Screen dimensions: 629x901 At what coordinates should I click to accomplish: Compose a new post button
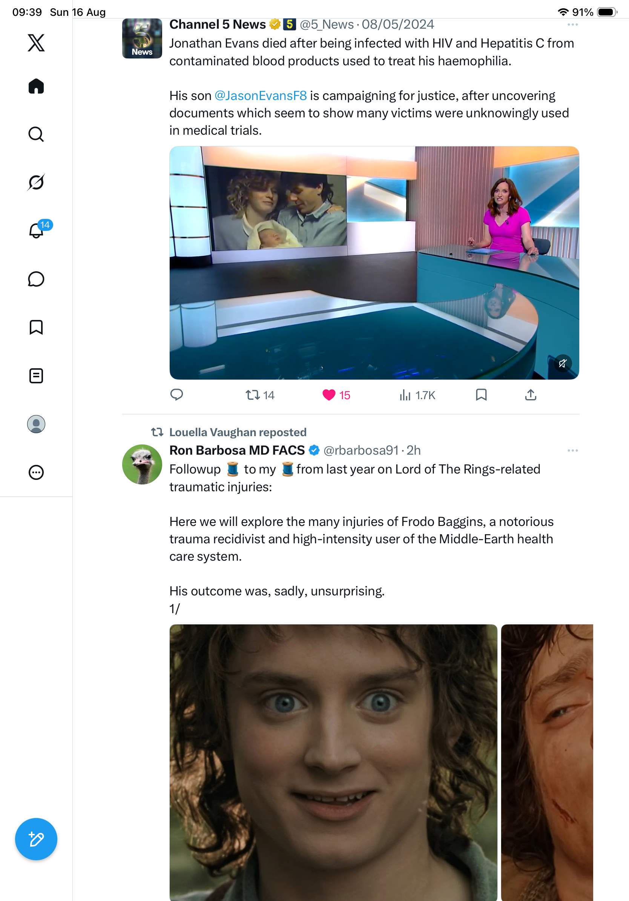(x=36, y=839)
